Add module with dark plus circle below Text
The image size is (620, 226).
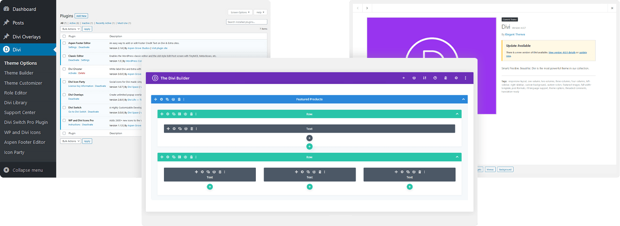309,138
